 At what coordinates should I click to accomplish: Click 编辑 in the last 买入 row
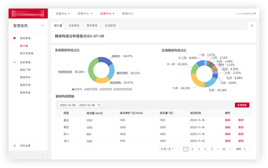(x=228, y=141)
